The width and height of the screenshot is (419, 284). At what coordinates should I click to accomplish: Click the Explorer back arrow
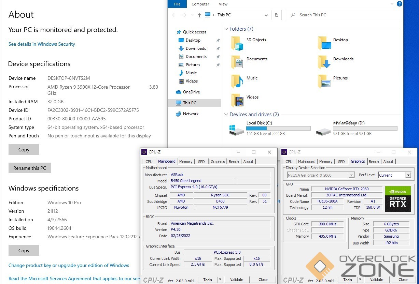click(174, 15)
